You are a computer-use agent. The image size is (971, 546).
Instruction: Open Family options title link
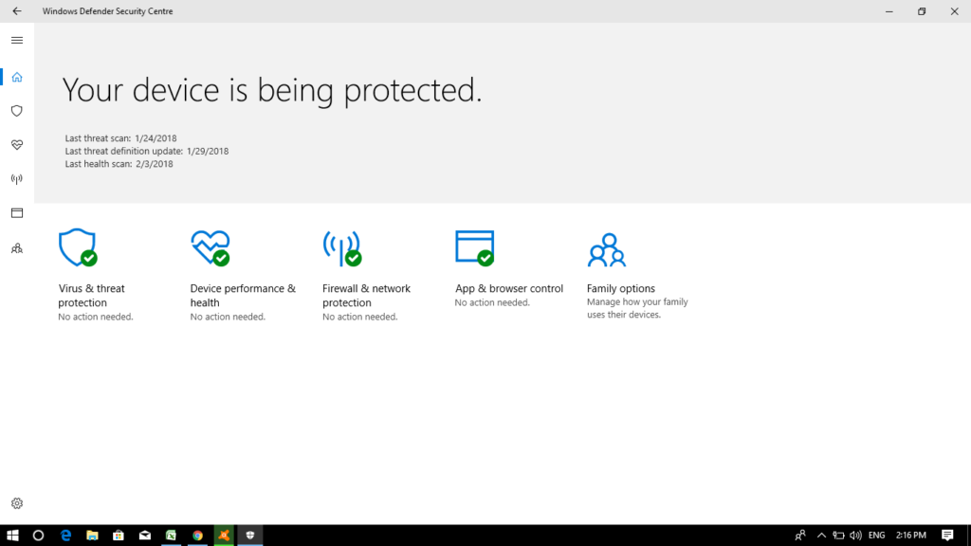pyautogui.click(x=620, y=288)
